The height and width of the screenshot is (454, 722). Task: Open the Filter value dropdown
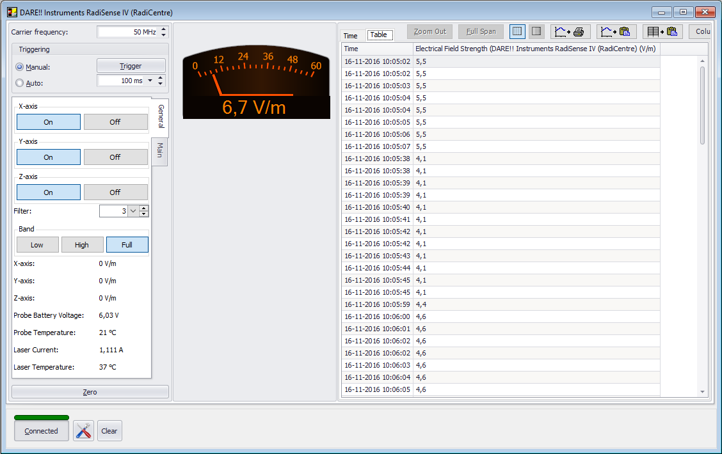pos(132,211)
